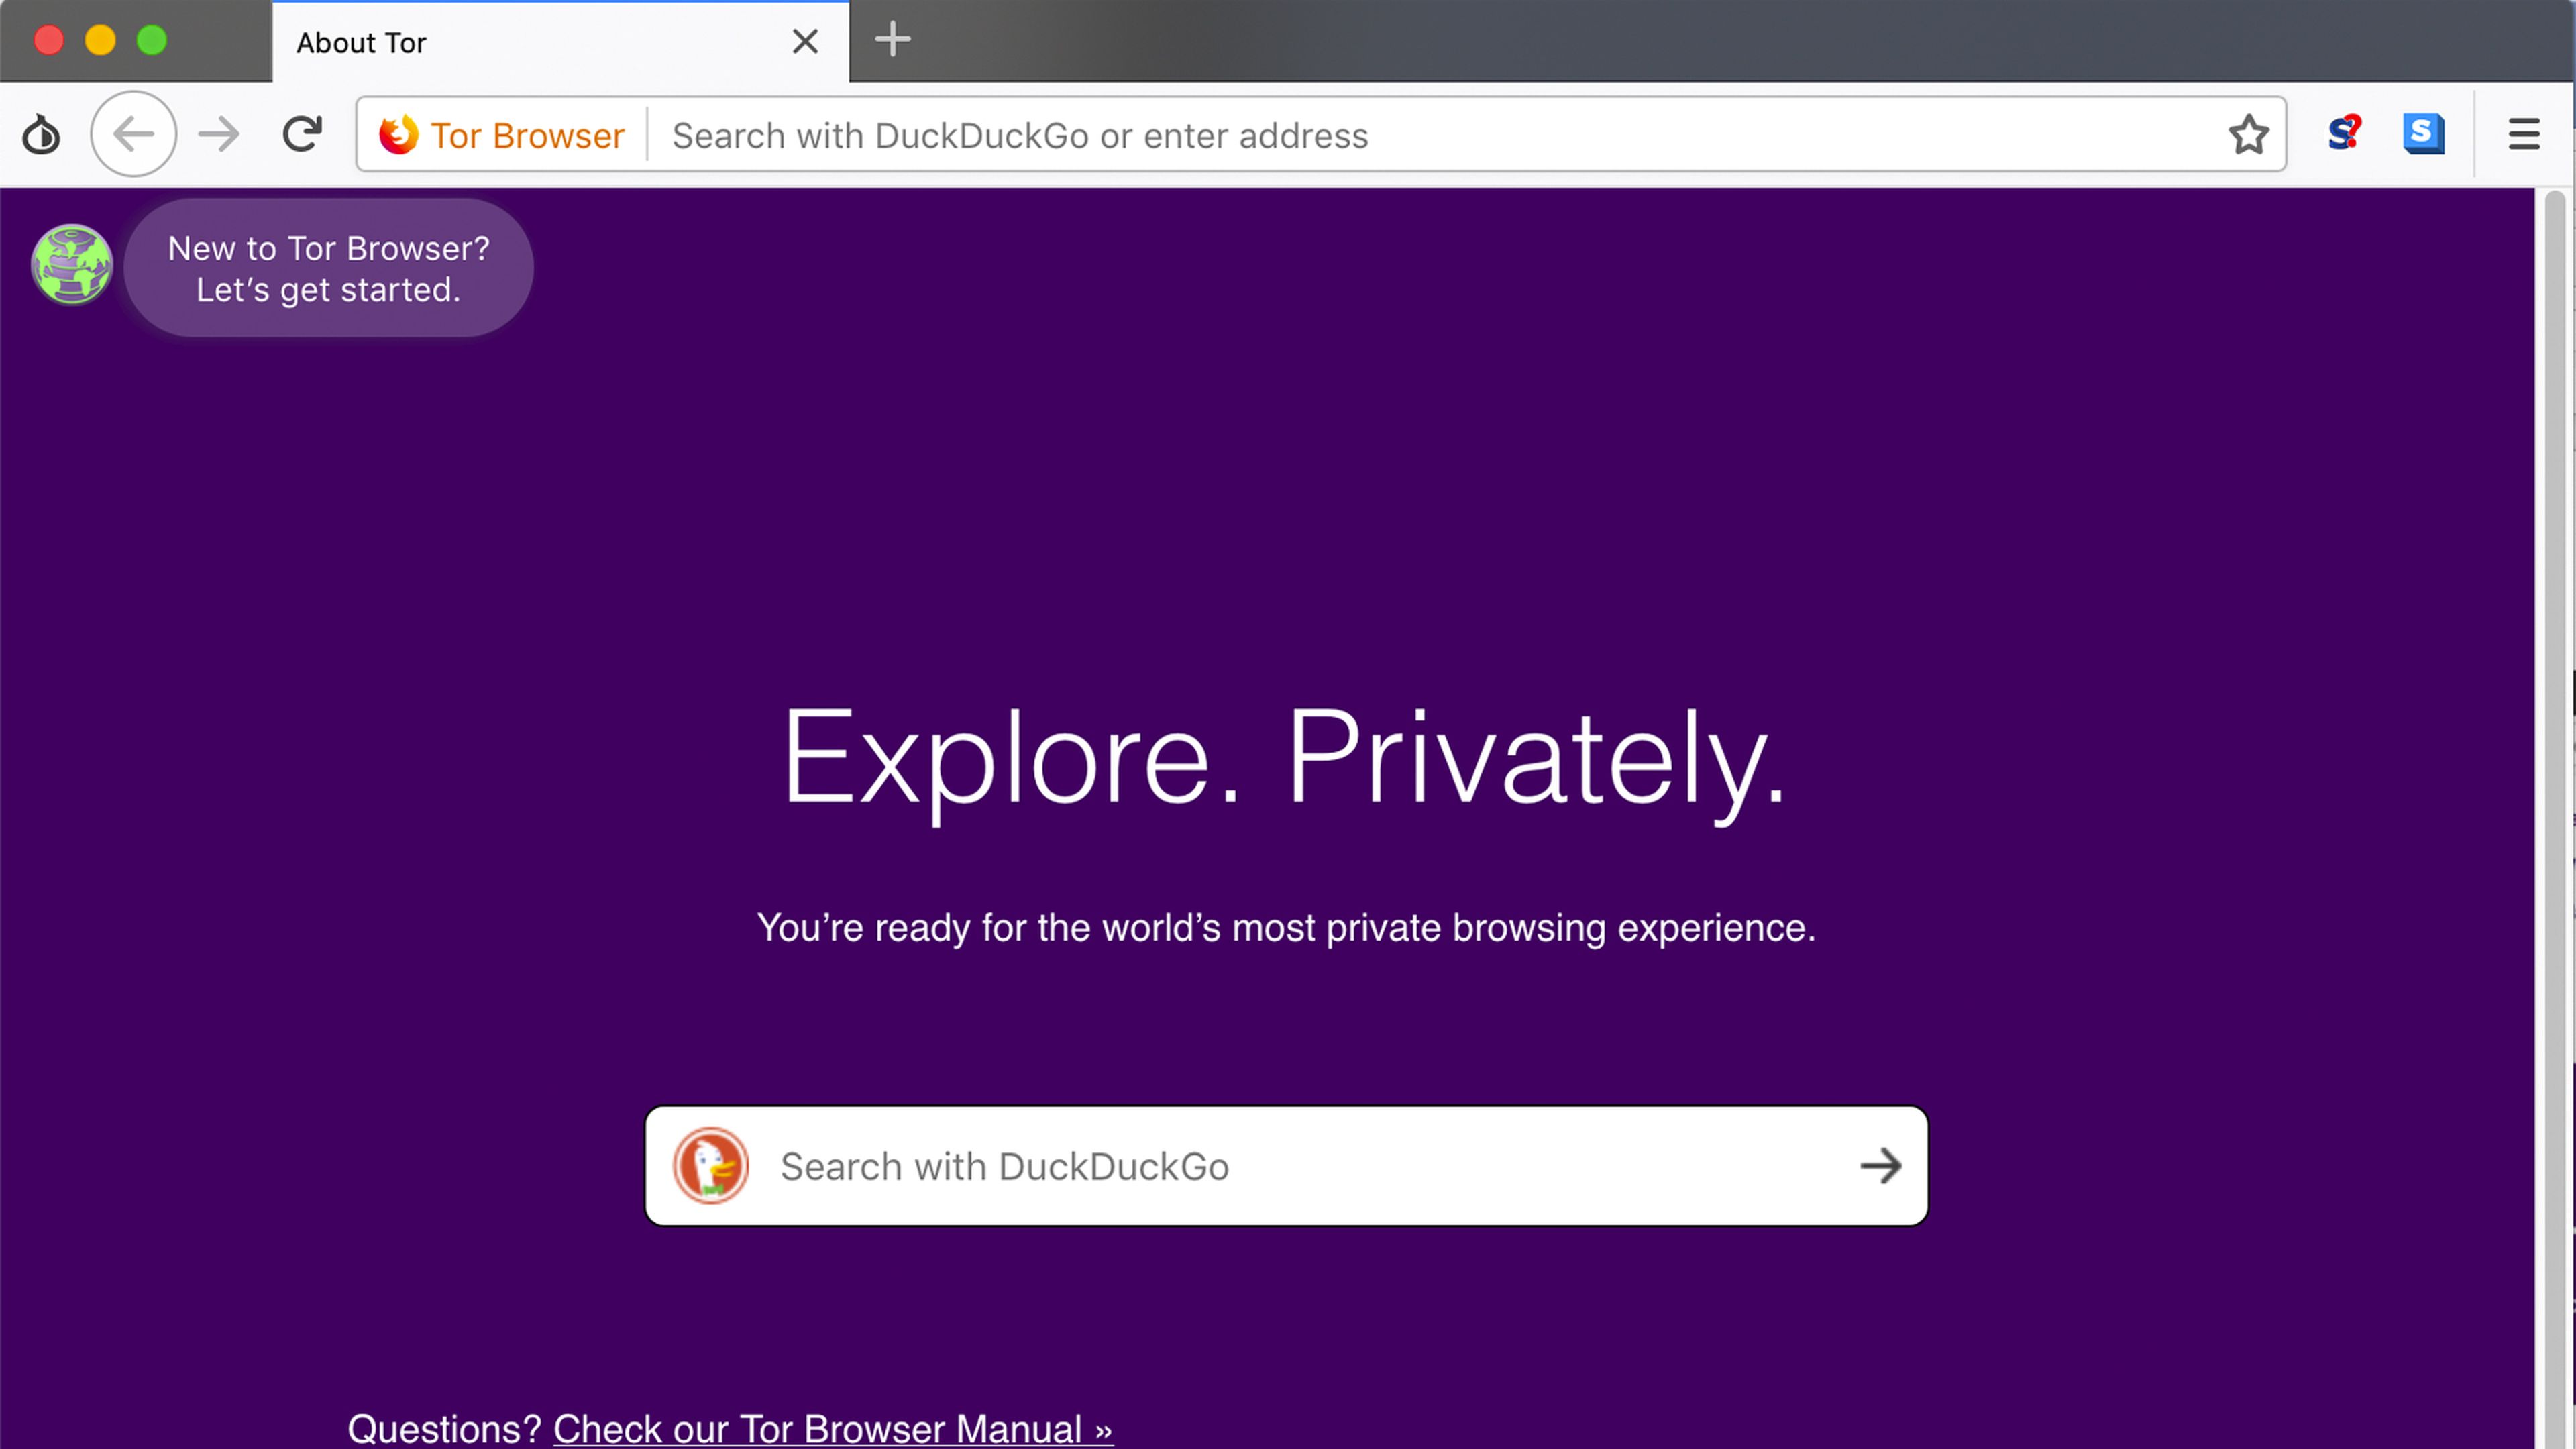Reload the current page

tap(301, 134)
